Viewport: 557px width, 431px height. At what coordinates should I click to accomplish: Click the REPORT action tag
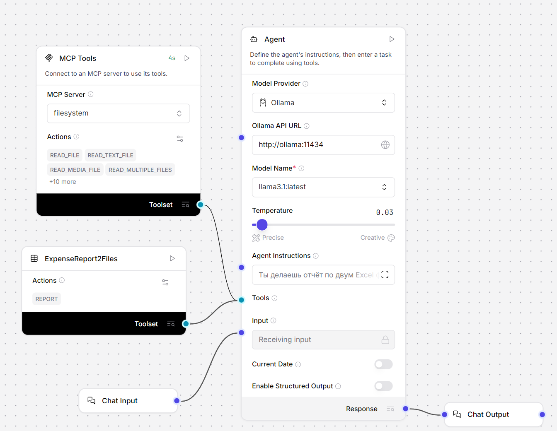point(46,299)
